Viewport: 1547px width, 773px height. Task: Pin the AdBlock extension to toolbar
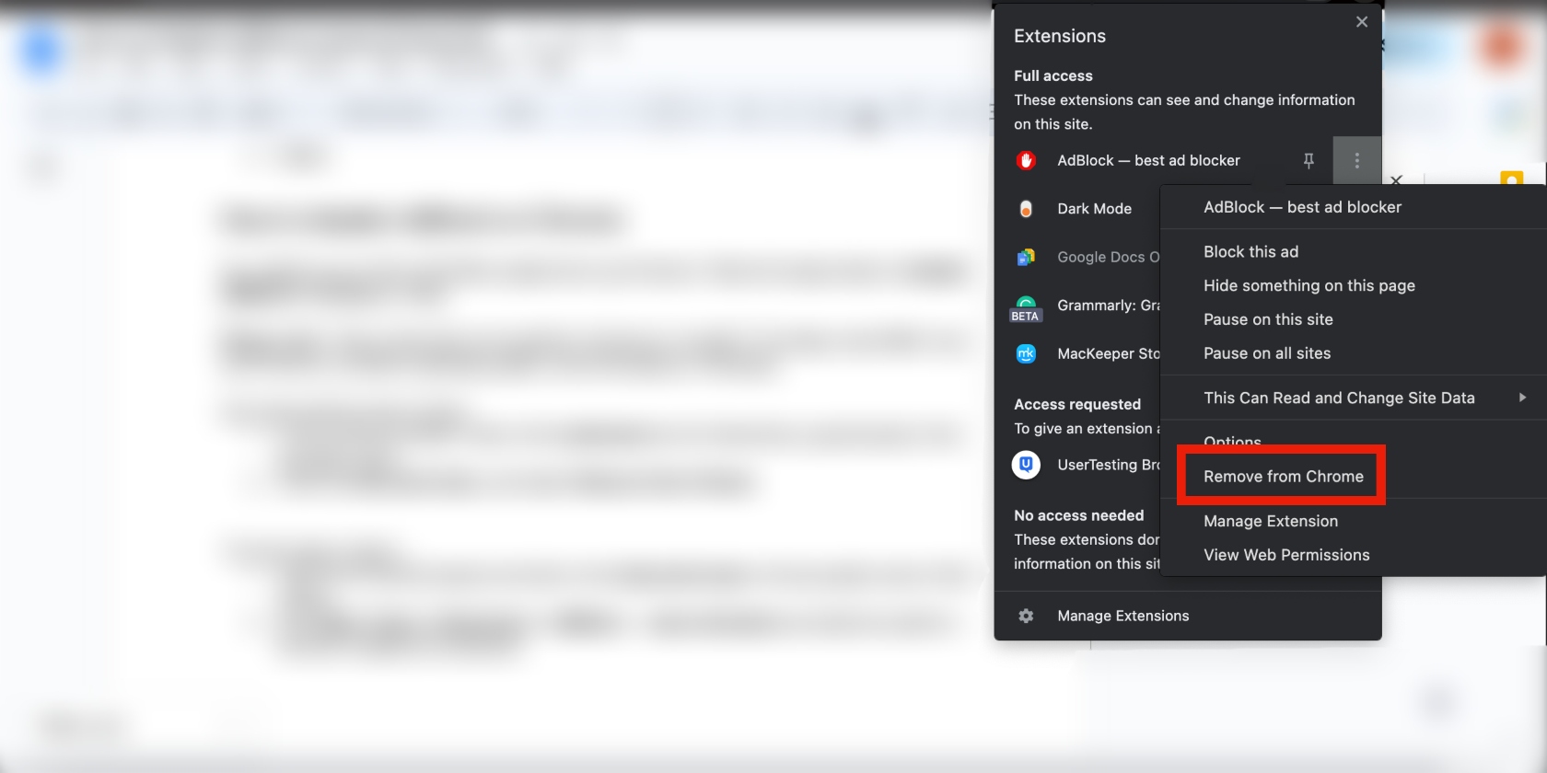1309,160
